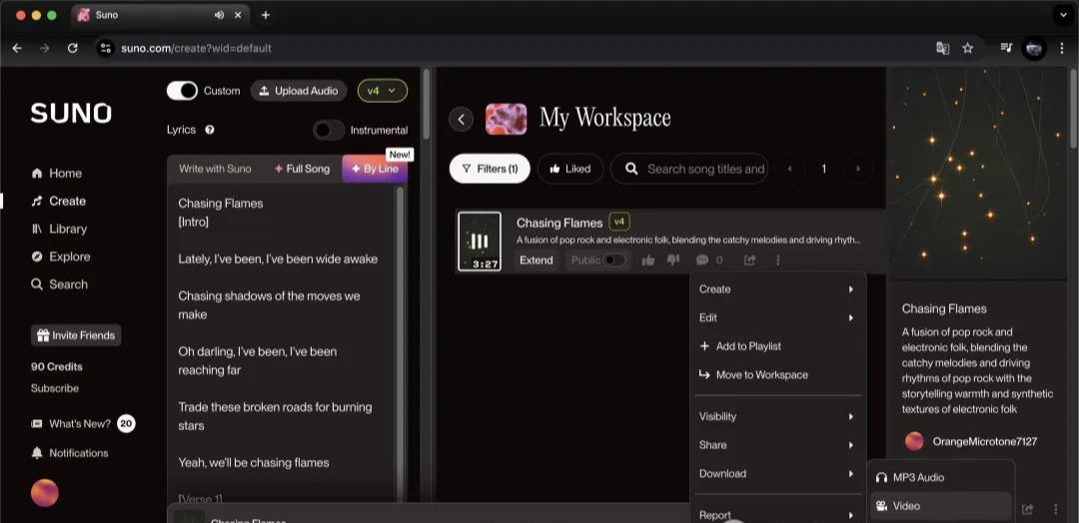Viewport: 1079px width, 523px height.
Task: Choose MP3 Audio download option
Action: tap(917, 477)
